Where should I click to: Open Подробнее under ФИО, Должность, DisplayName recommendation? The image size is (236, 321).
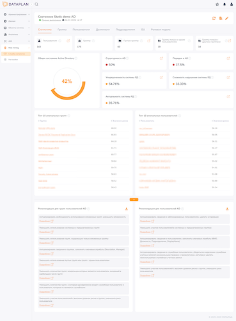pyautogui.click(x=147, y=246)
